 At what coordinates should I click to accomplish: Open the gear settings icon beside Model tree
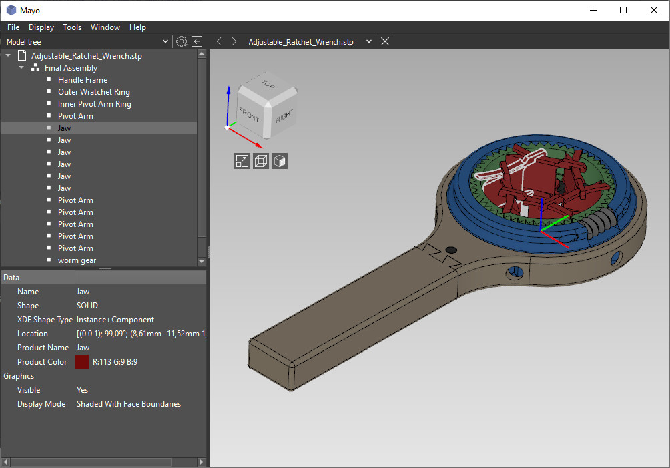pyautogui.click(x=181, y=41)
